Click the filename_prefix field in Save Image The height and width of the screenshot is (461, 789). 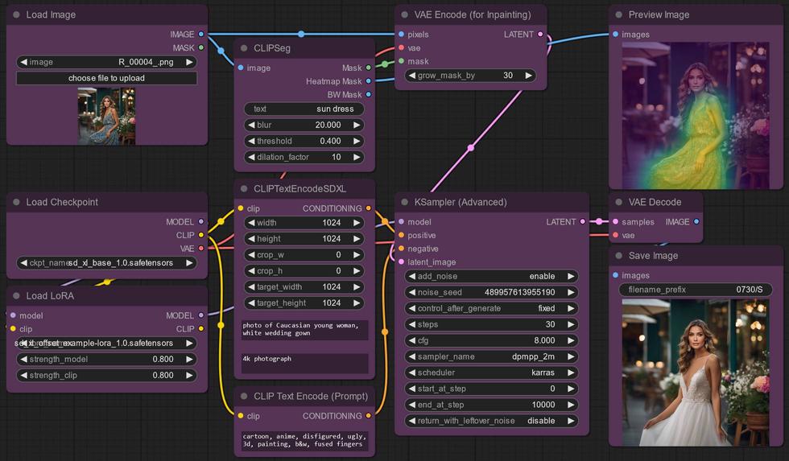696,290
